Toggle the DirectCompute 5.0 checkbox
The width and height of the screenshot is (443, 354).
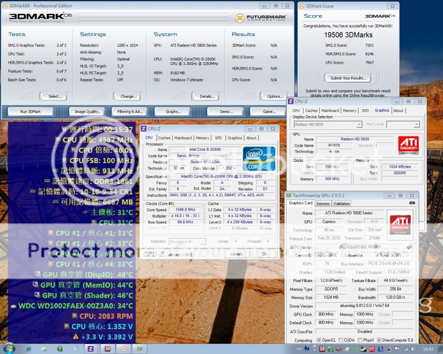click(x=380, y=340)
